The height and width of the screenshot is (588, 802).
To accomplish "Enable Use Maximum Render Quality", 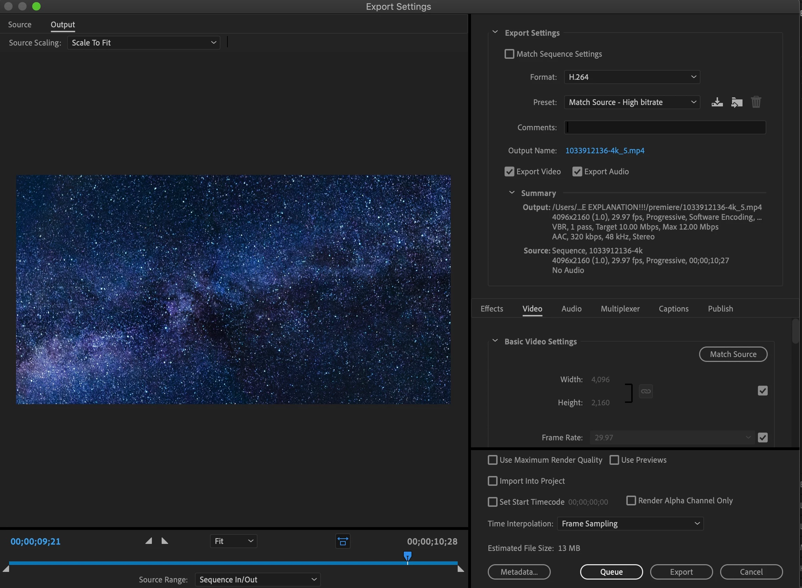I will pyautogui.click(x=492, y=460).
